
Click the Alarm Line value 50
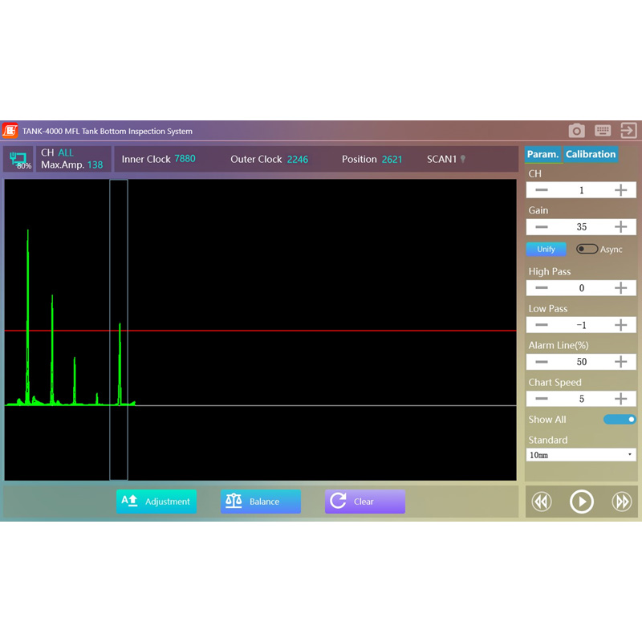581,362
